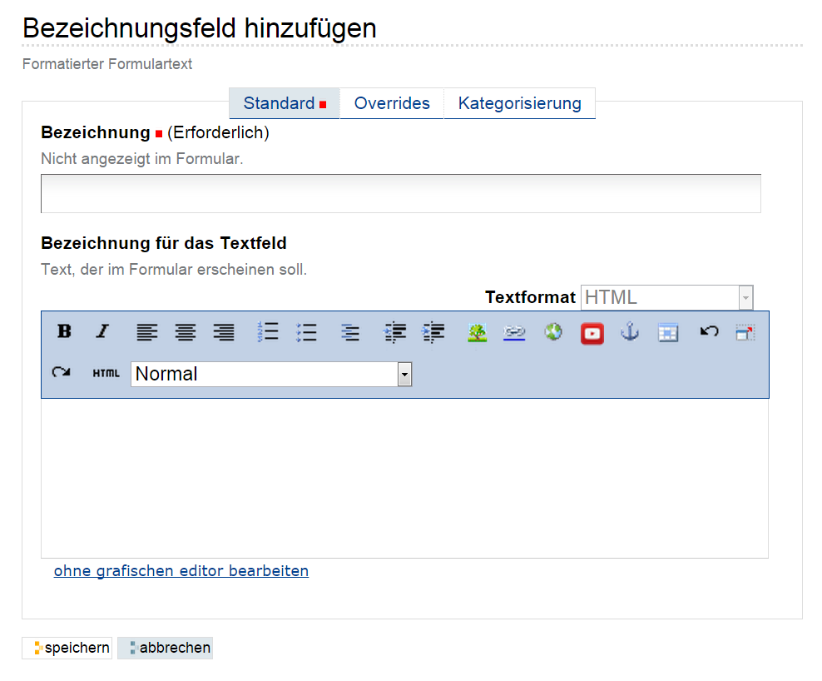Click the 'Bezeichnungsfeld hinzufügen' heading

tap(199, 28)
